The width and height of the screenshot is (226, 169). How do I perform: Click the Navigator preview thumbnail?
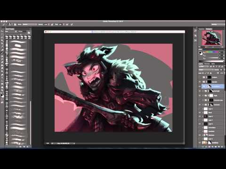click(211, 38)
